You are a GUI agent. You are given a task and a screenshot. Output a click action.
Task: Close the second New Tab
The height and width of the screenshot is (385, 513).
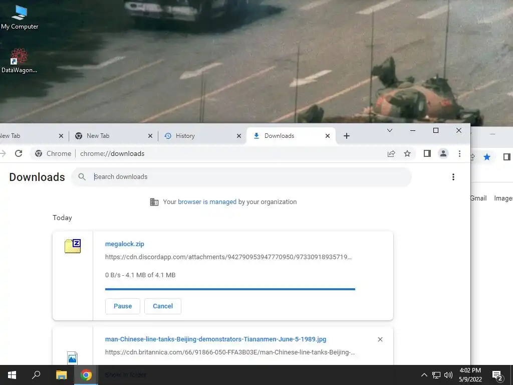(x=150, y=136)
